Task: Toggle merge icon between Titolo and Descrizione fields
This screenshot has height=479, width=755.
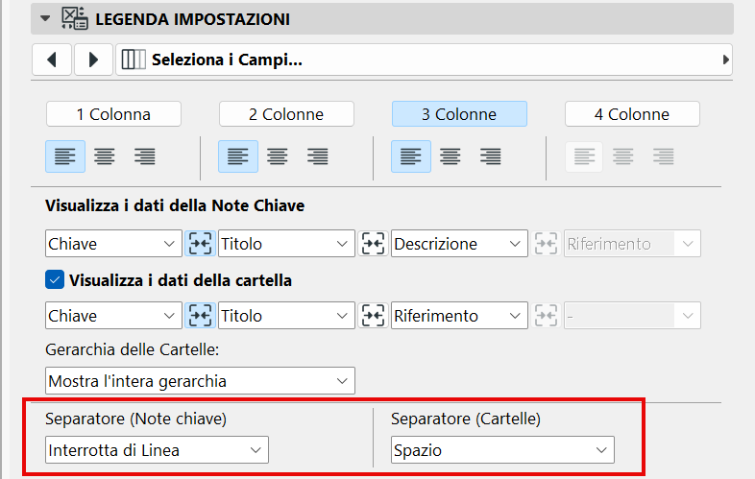Action: pos(373,244)
